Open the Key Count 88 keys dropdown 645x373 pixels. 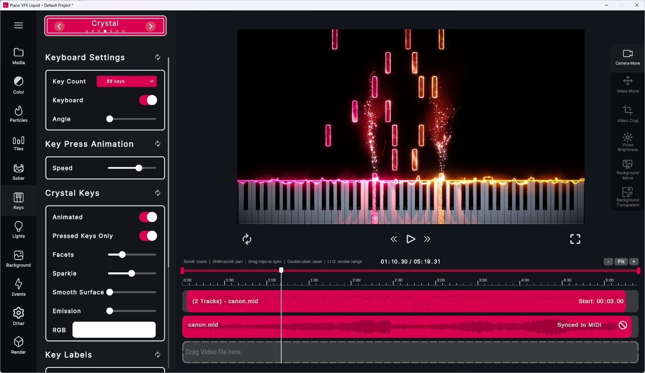coord(127,81)
